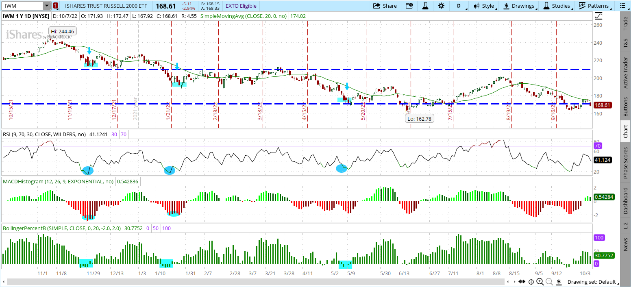Switch to the News side tab
This screenshot has height=287, width=631.
tap(625, 245)
